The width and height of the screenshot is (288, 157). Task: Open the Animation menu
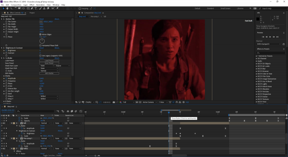[40, 5]
